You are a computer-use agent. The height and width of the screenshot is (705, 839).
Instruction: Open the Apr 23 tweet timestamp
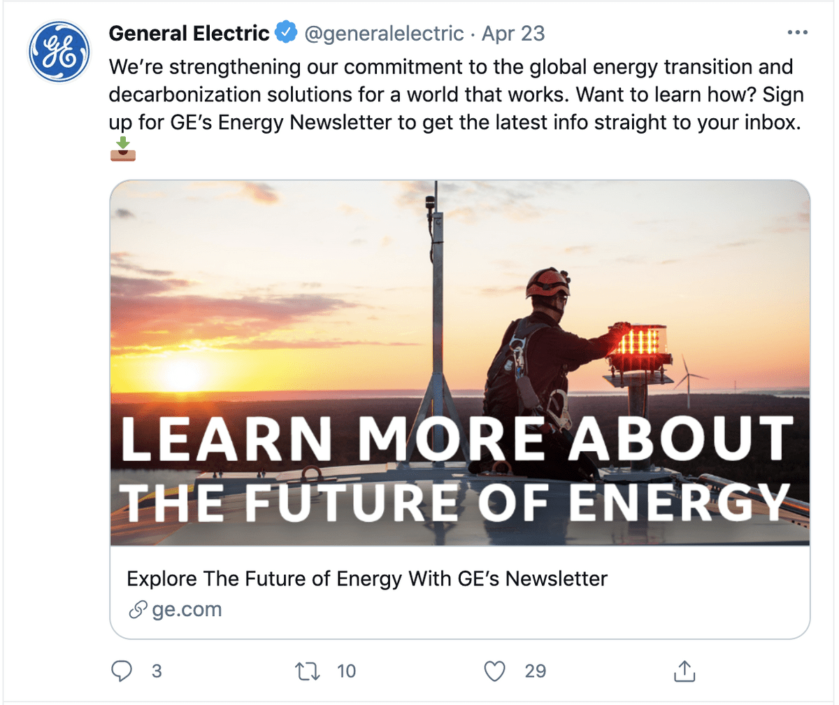513,33
